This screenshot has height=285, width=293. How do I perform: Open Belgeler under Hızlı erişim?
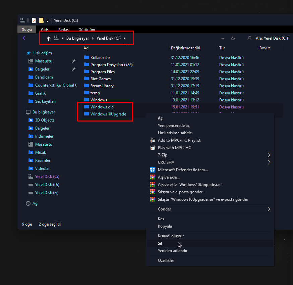(x=42, y=69)
